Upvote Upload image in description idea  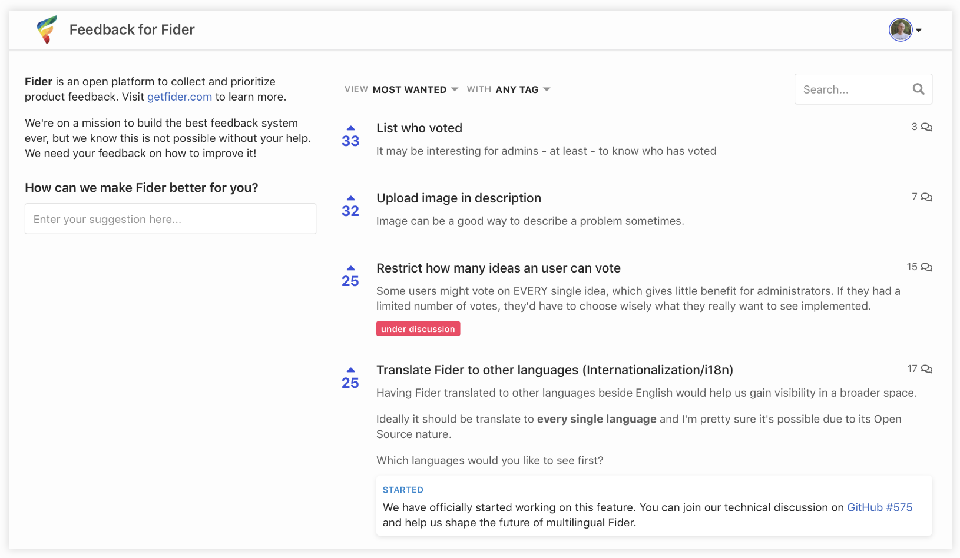pos(350,198)
